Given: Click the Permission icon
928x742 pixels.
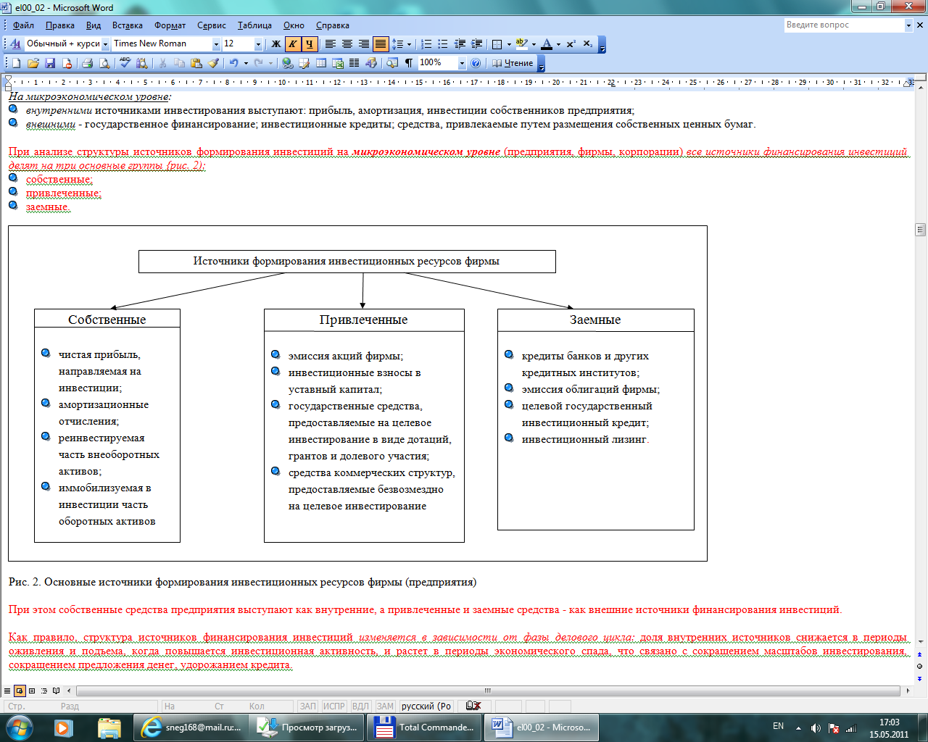Looking at the screenshot, I should click(x=67, y=63).
